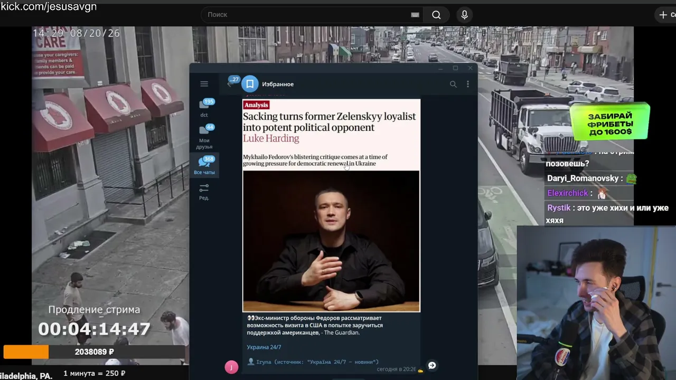676x380 pixels.
Task: Click the kick.com/jesusavgn channel text
Action: pos(49,7)
